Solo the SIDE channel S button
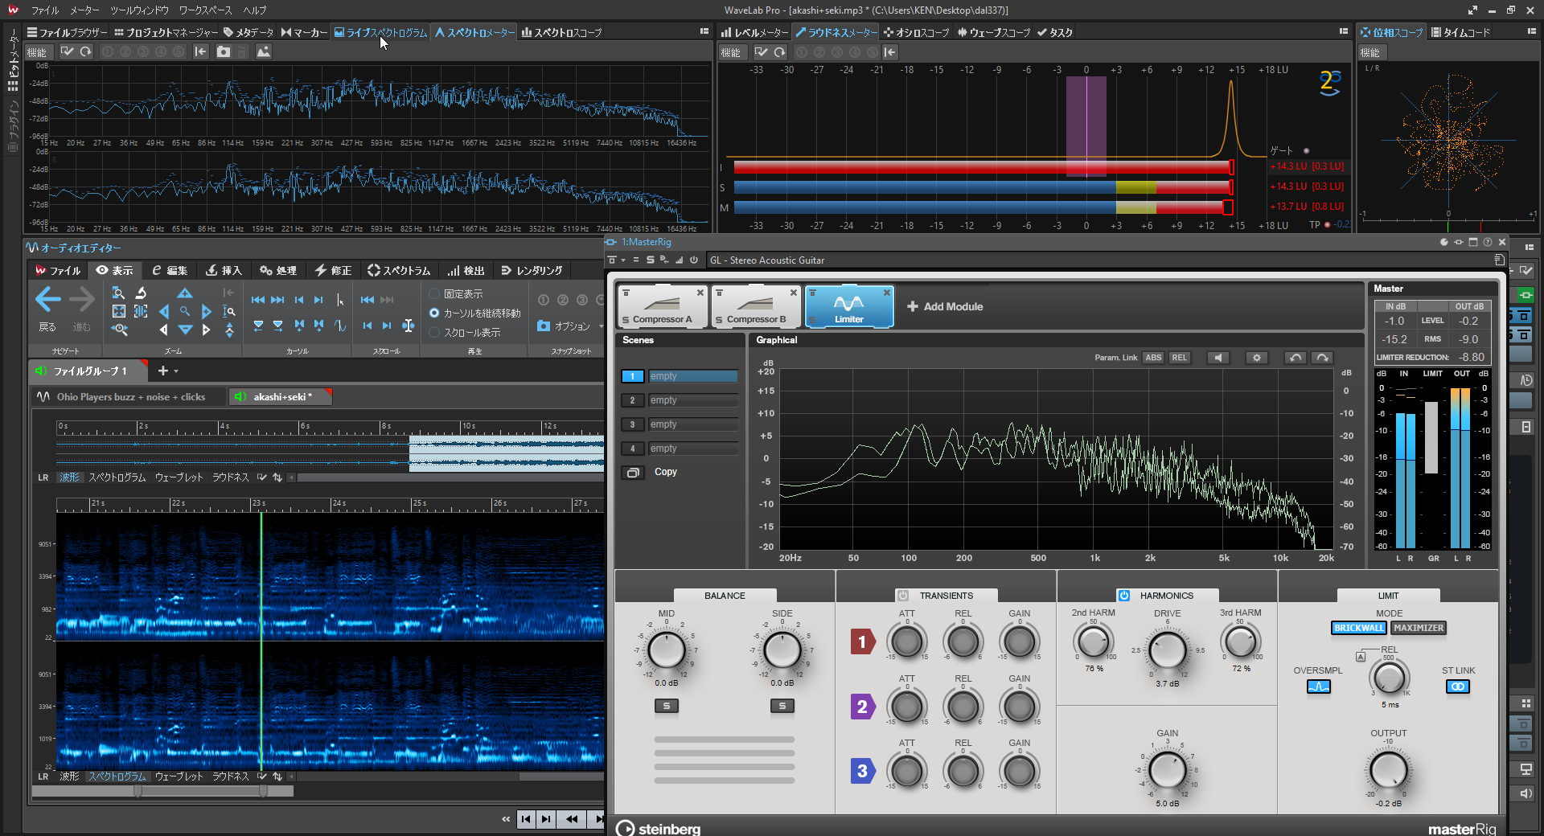 [782, 706]
